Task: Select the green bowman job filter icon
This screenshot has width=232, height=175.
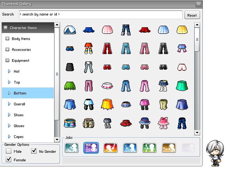Action: tap(149, 148)
